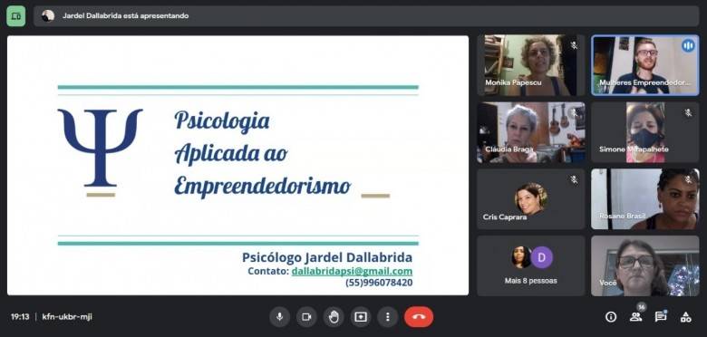This screenshot has height=337, width=707.
Task: Open meeting details info icon
Action: [611, 317]
